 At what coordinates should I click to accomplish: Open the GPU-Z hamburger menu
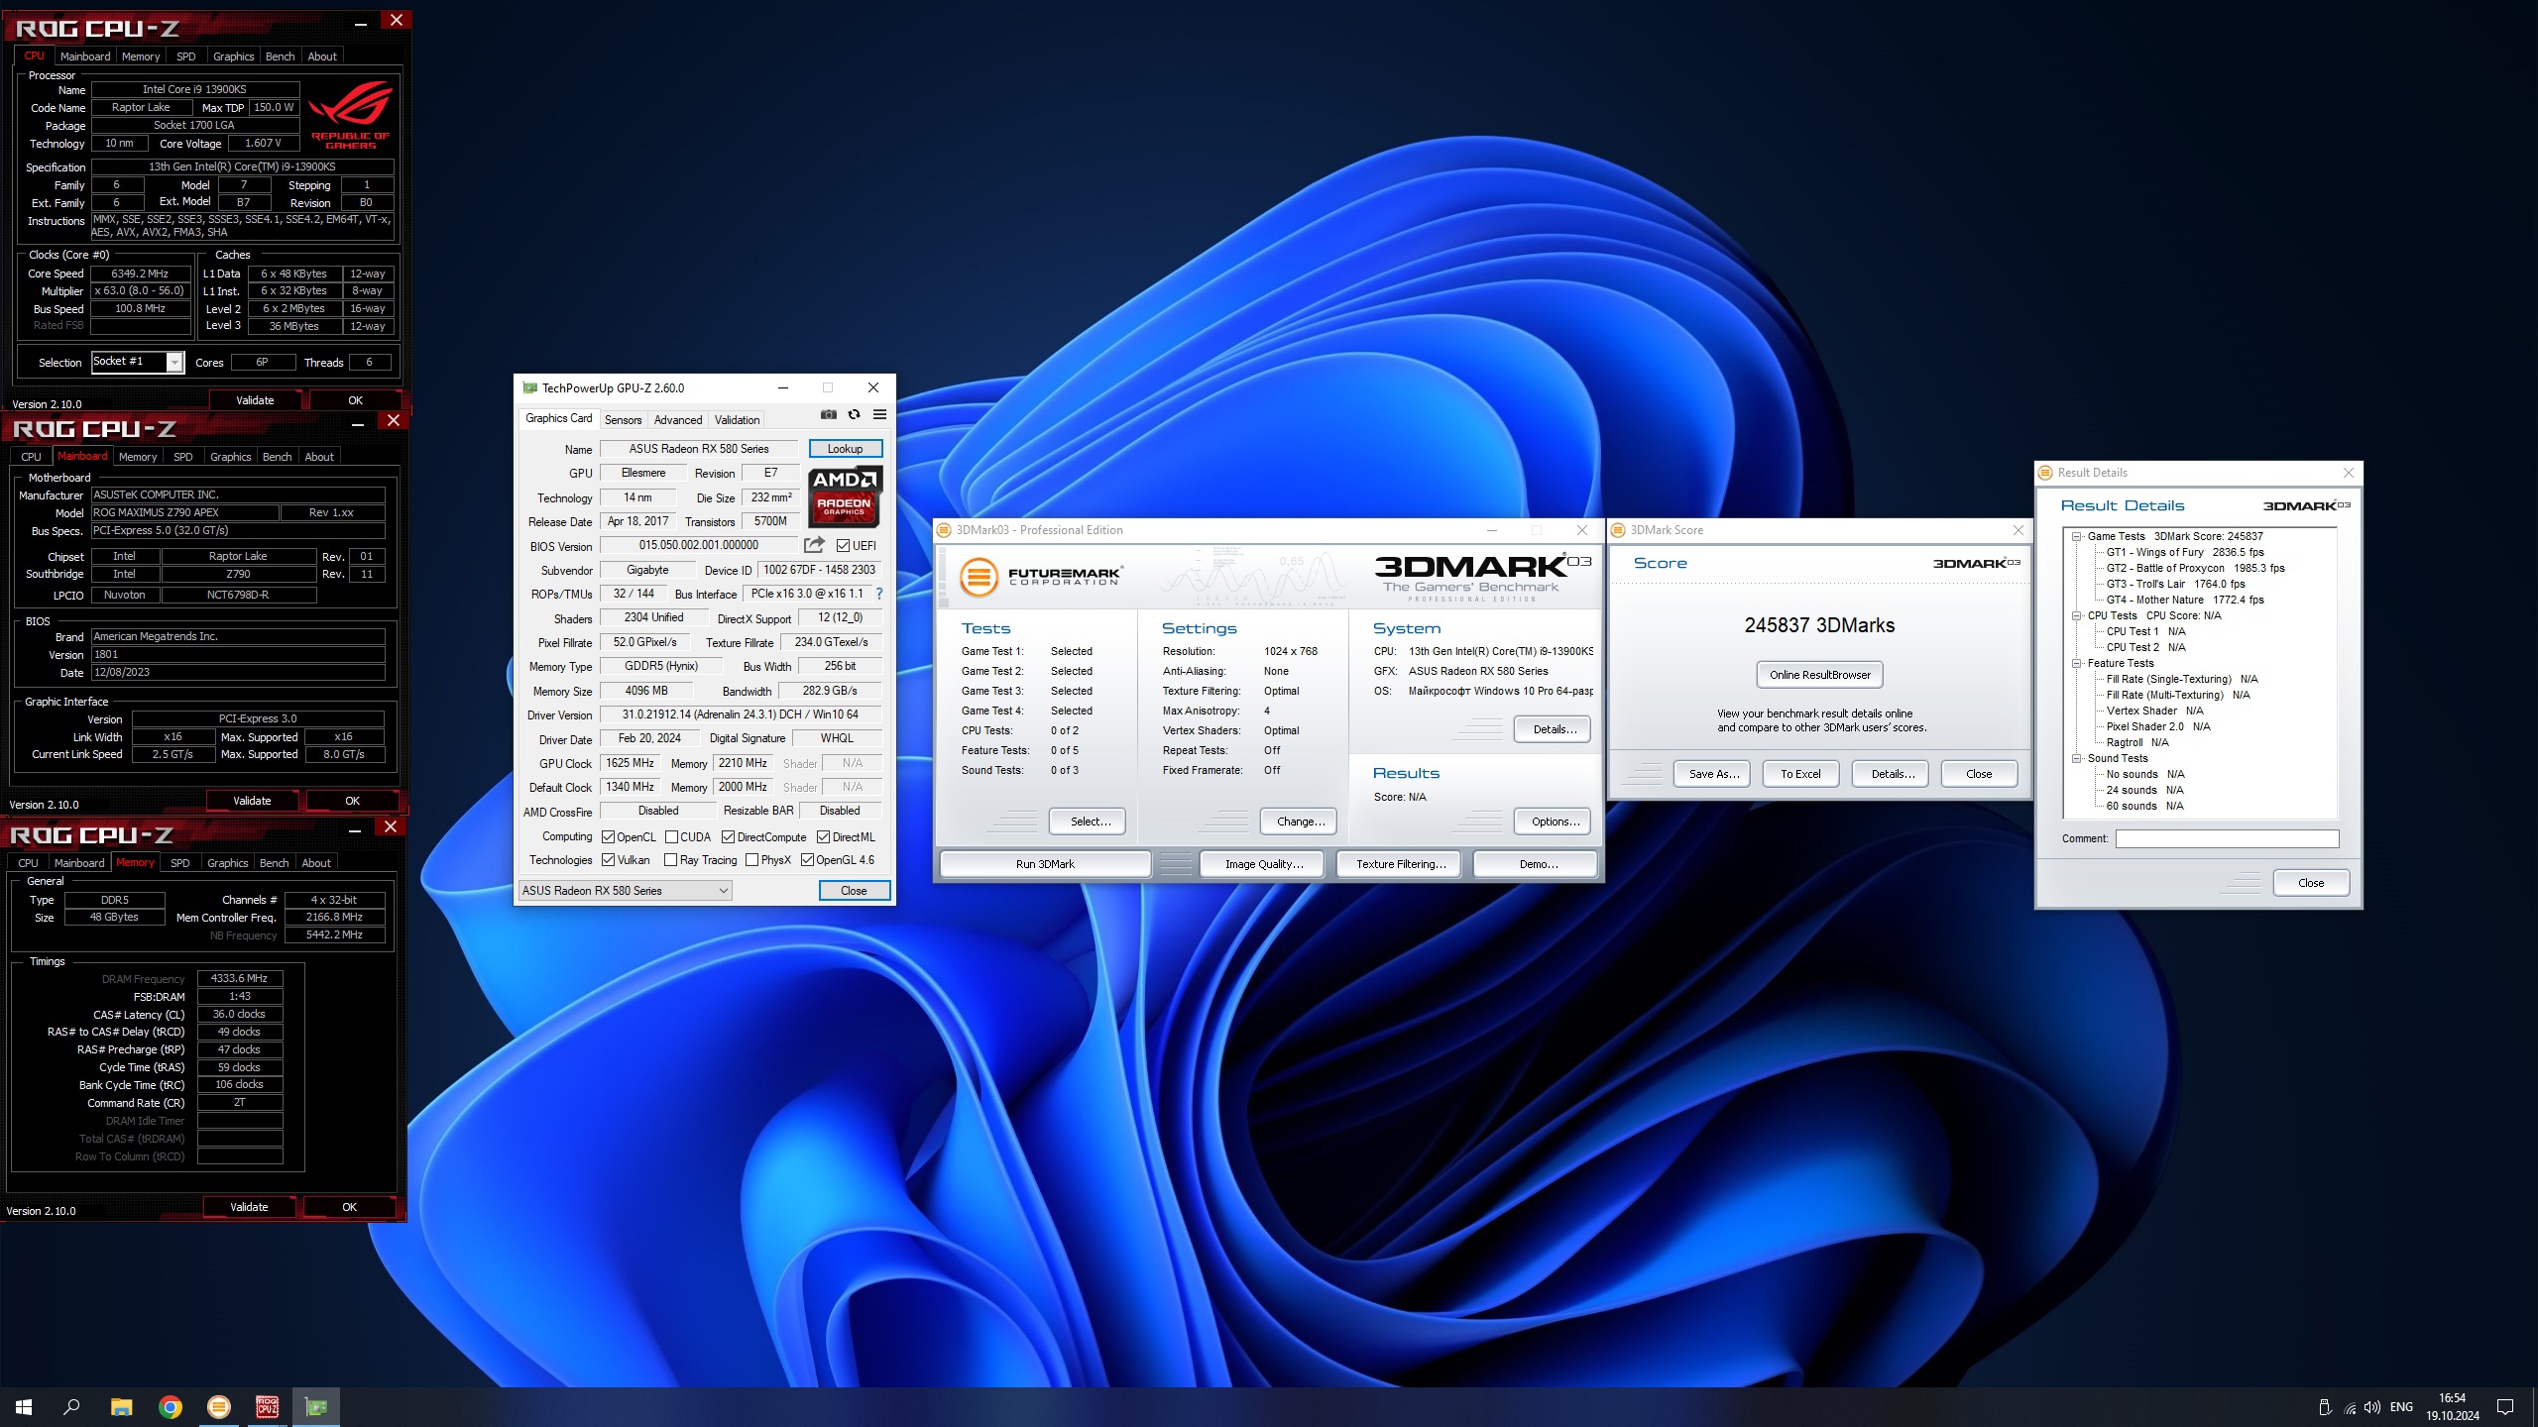879,415
